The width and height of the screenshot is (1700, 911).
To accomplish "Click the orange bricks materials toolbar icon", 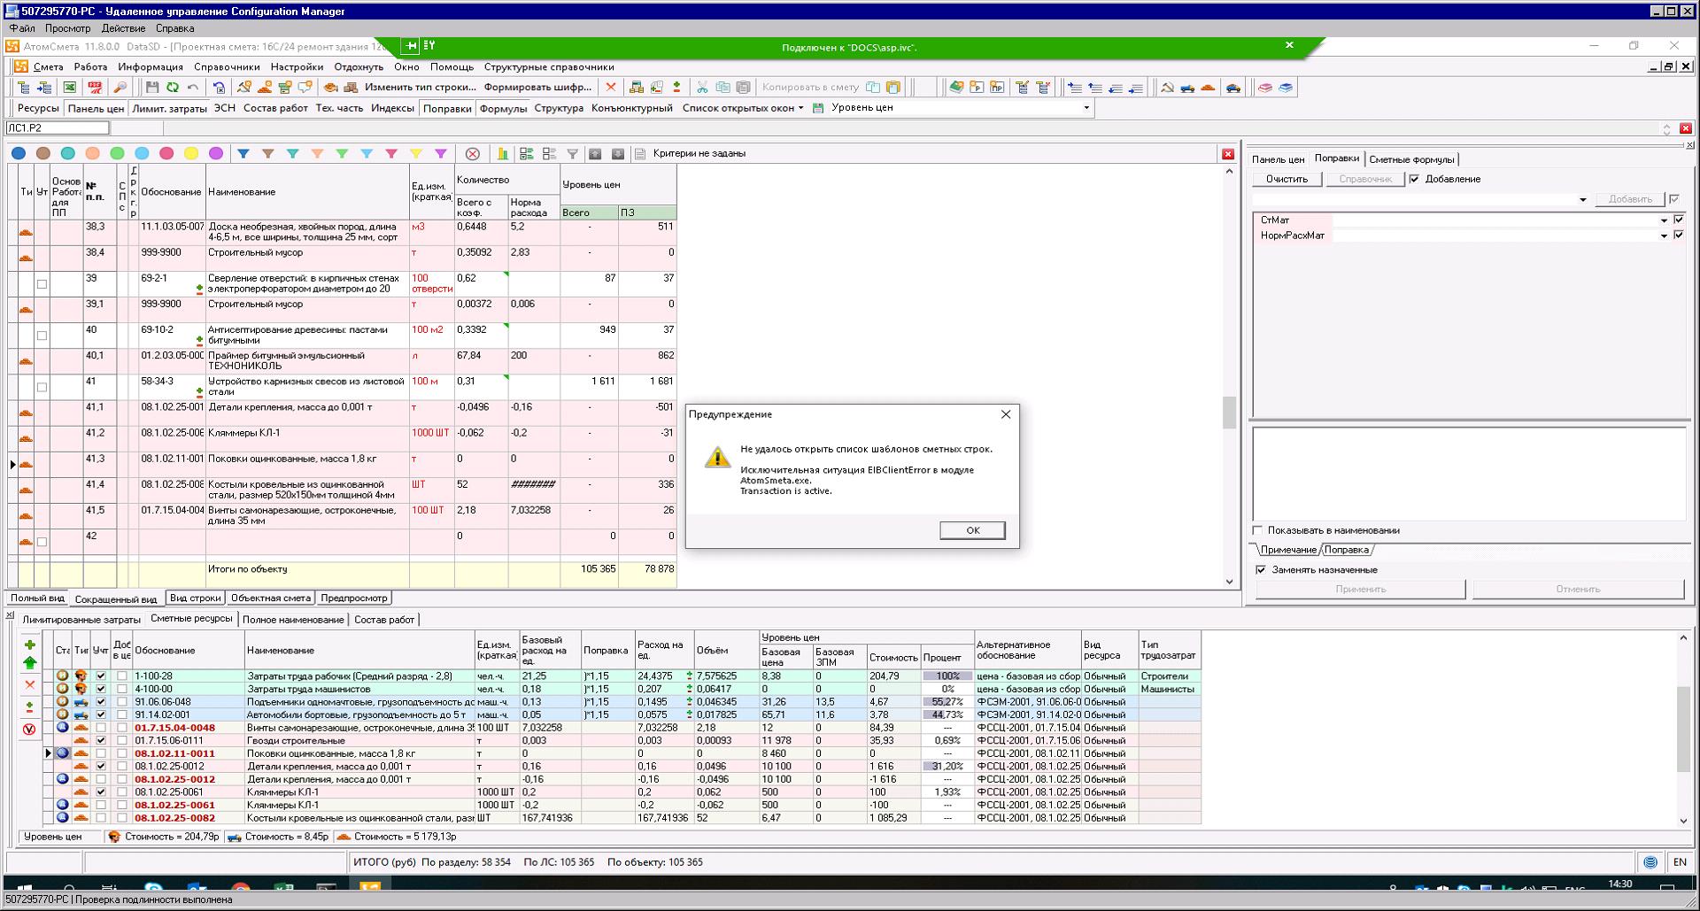I will pyautogui.click(x=1208, y=87).
